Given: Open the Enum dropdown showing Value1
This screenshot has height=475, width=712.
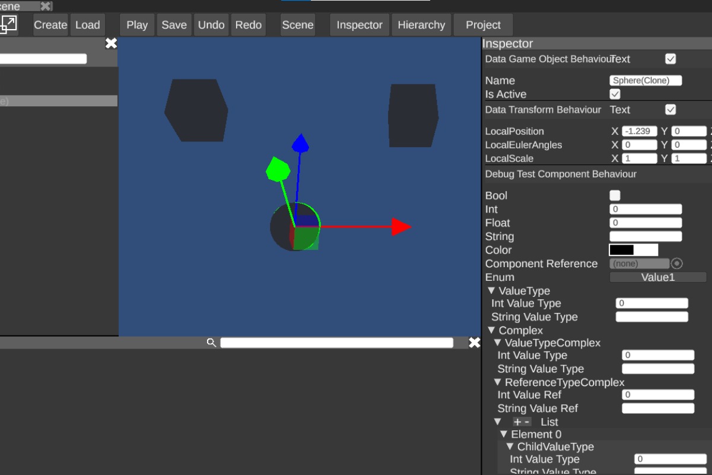Looking at the screenshot, I should [x=658, y=277].
